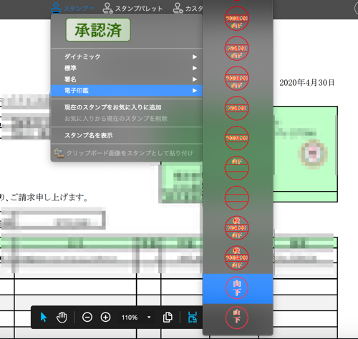Image resolution: width=358 pixels, height=339 pixels.
Task: Select the 電子印鑑 menu entry
Action: pos(127,91)
